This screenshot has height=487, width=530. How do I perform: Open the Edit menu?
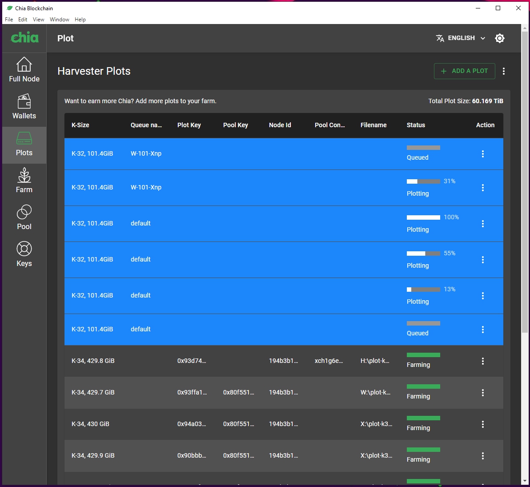[x=23, y=20]
